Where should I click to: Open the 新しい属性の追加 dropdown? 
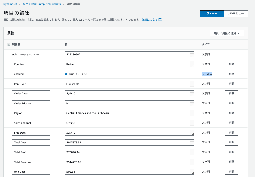coord(227,33)
